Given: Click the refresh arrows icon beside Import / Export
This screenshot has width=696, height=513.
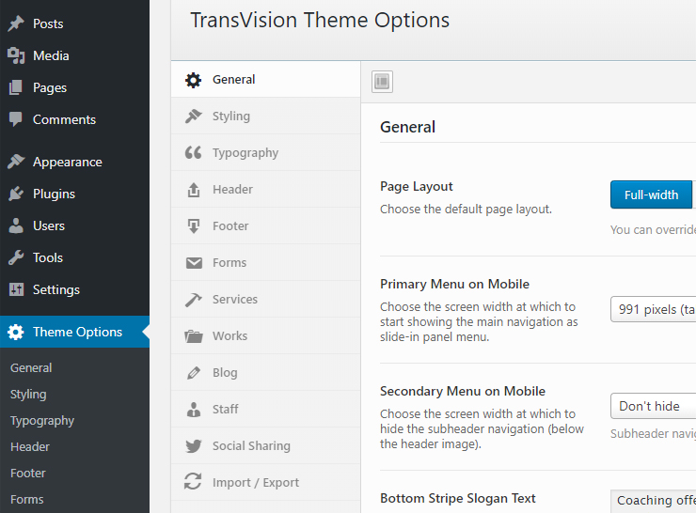Looking at the screenshot, I should [x=193, y=481].
